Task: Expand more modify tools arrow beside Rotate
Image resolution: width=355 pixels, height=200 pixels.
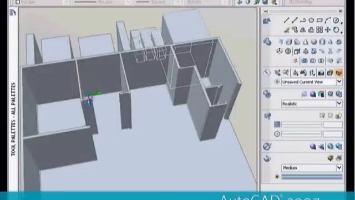Action: [x=342, y=32]
